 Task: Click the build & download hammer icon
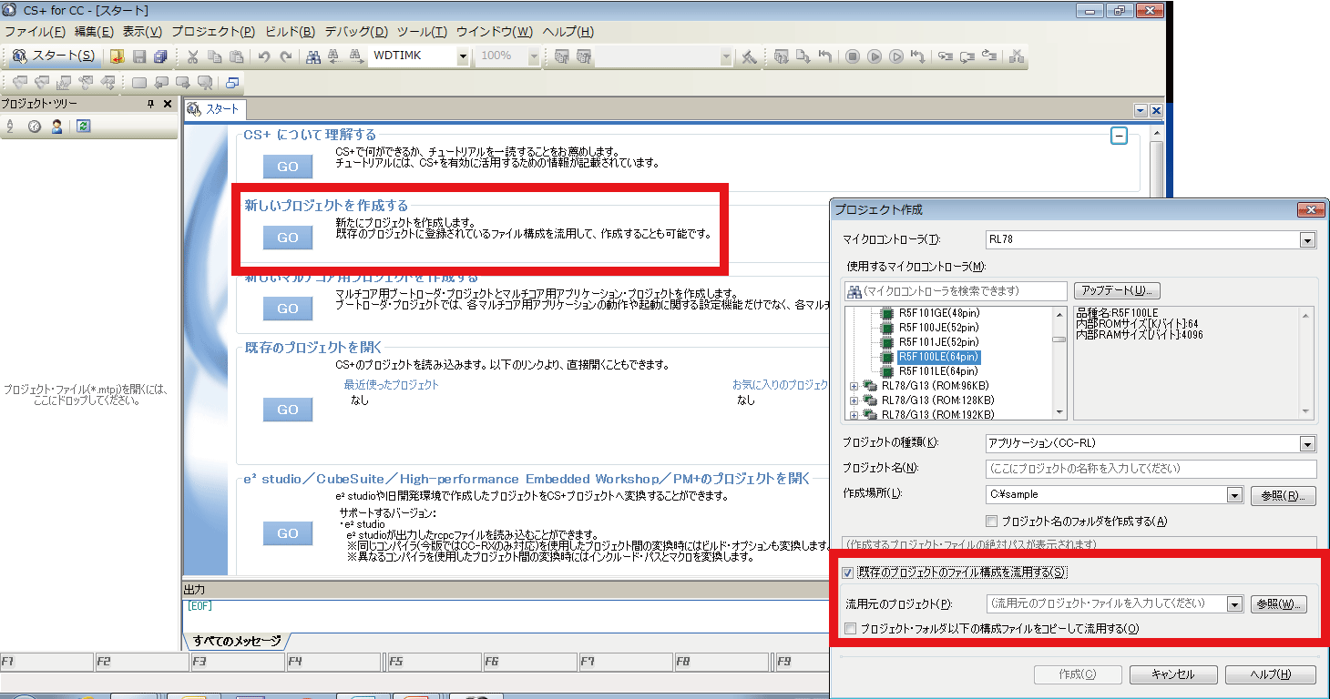click(x=749, y=56)
